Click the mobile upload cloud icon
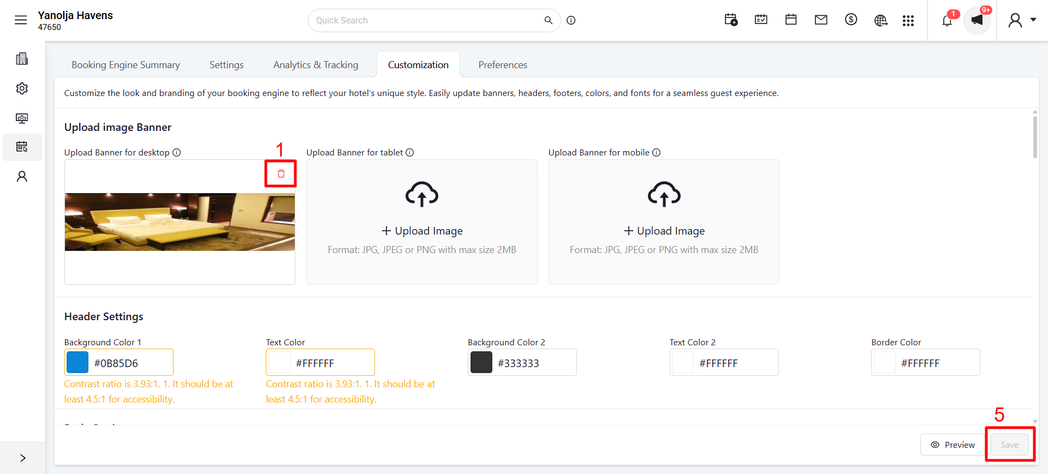Screen dimensions: 1048x474 664,194
